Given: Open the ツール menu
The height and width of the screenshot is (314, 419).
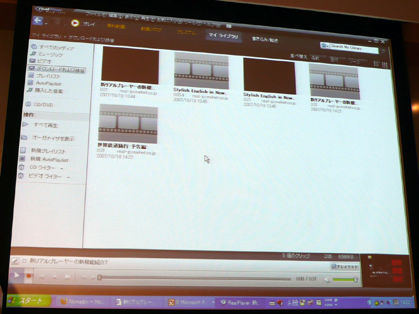Looking at the screenshot, I should click(191, 23).
